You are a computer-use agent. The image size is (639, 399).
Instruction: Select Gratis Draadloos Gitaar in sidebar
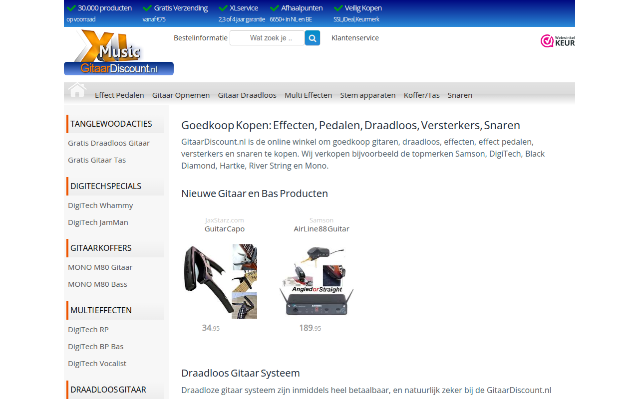(109, 143)
